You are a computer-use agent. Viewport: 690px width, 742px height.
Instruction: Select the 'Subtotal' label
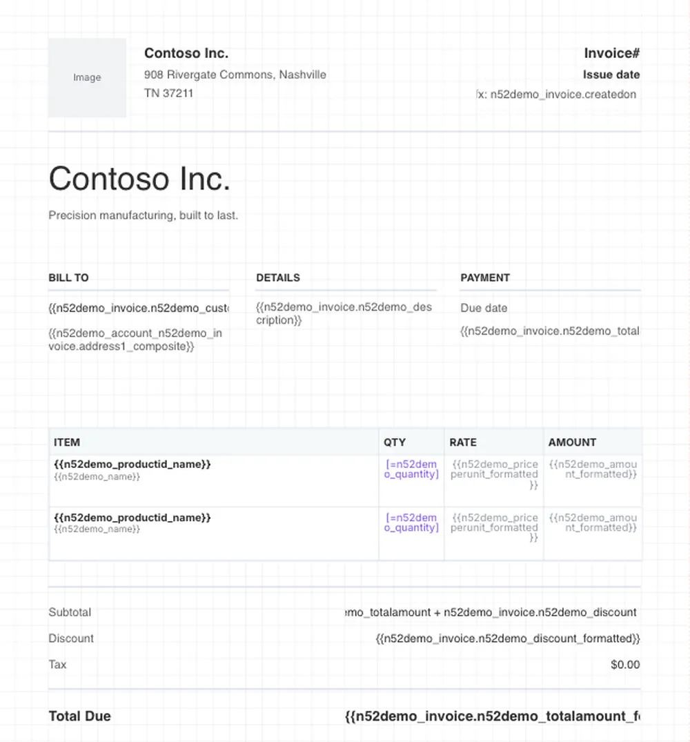pos(70,612)
